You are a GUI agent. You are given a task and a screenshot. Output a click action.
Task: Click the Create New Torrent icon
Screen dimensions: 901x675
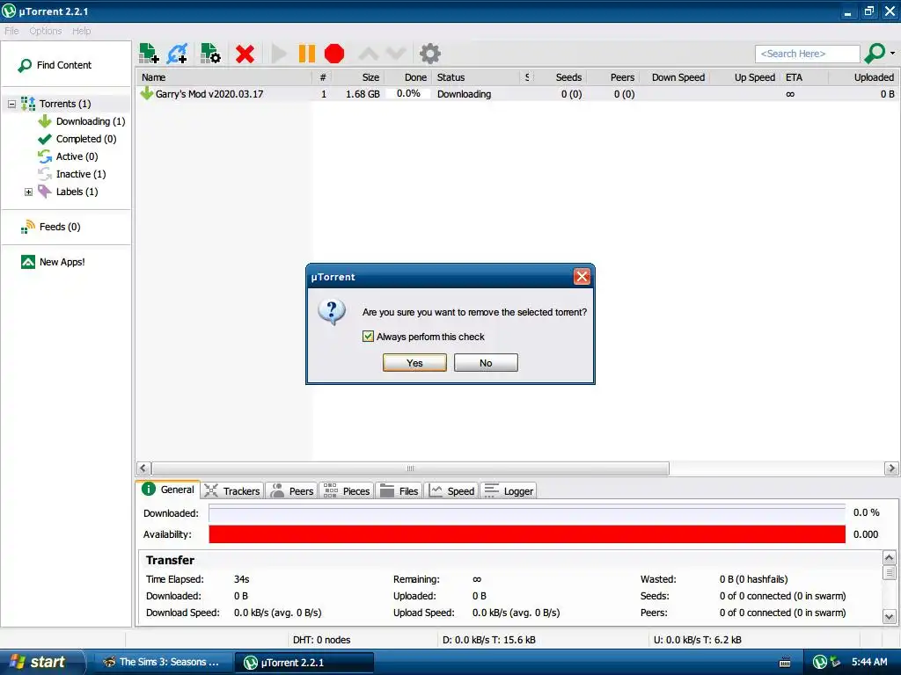[x=210, y=54]
